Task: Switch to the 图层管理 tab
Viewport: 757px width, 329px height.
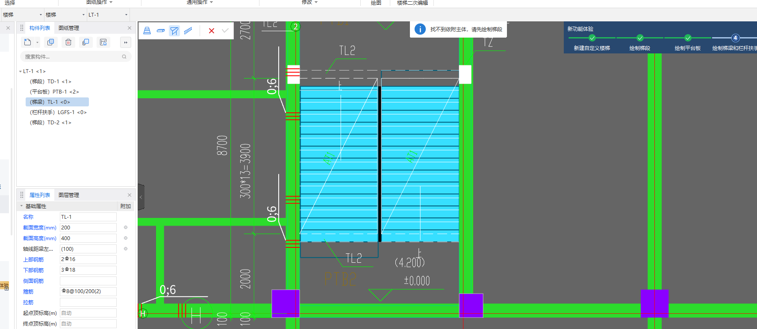Action: click(x=69, y=195)
